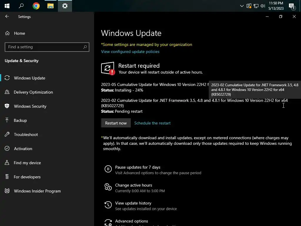This screenshot has width=301, height=226.
Task: Click the managed by your organization notice
Action: (146, 45)
